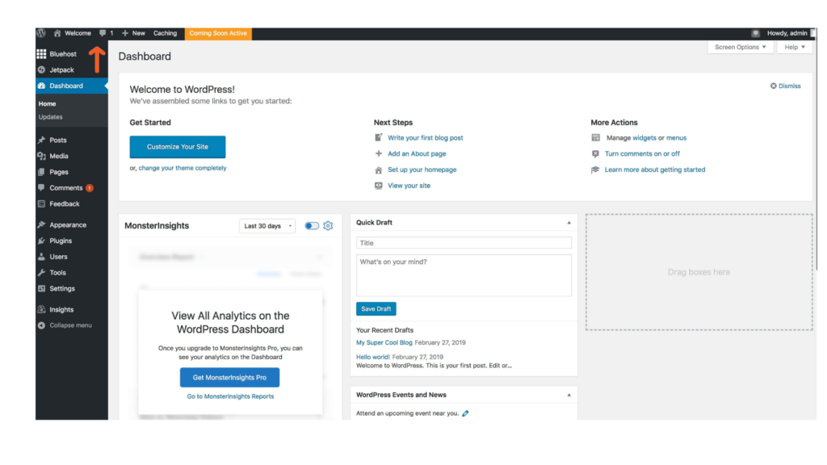Click the Dismiss welcome panel link
827x465 pixels.
point(790,86)
